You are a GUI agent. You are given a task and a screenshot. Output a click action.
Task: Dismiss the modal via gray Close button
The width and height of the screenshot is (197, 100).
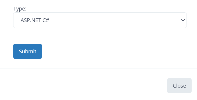(x=179, y=85)
